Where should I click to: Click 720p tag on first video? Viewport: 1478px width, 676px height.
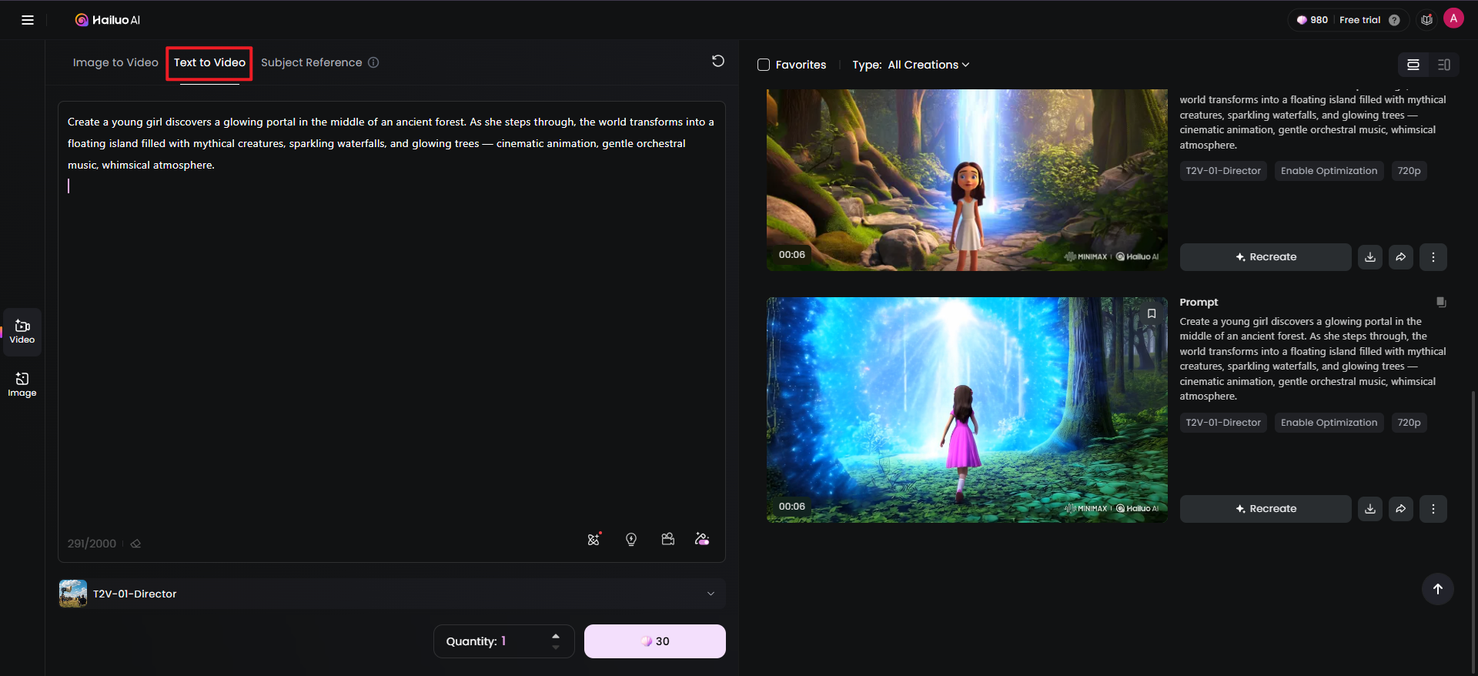coord(1409,171)
